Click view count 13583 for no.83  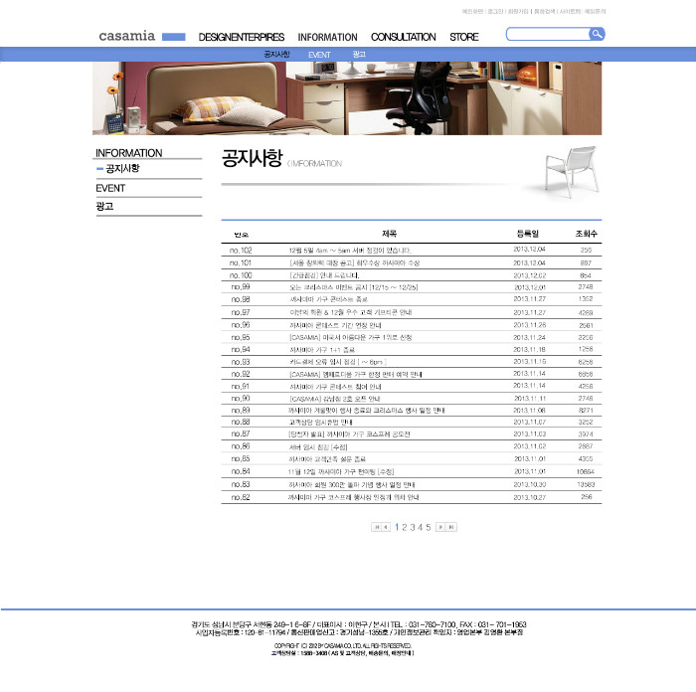(x=586, y=485)
